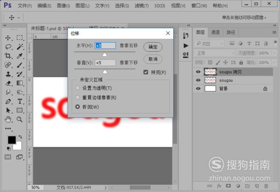The image size is (280, 192).
Task: Select the Eraser tool
Action: 8,83
